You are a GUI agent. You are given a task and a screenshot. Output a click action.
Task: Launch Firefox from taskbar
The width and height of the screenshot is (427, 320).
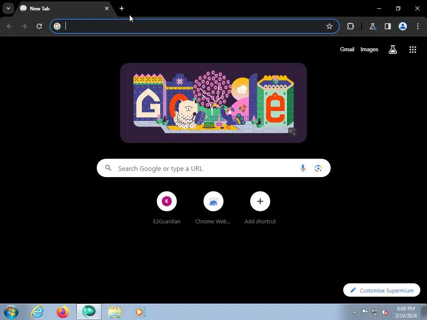63,312
